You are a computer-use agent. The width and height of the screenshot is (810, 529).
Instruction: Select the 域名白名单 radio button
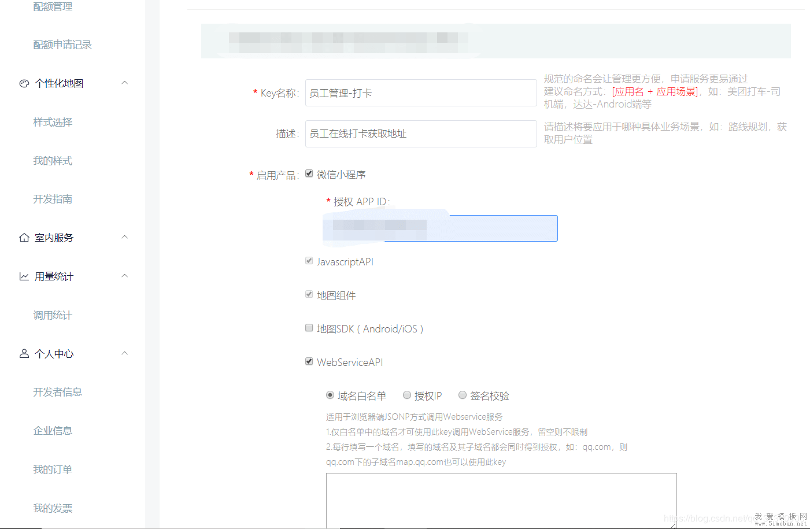pyautogui.click(x=330, y=395)
